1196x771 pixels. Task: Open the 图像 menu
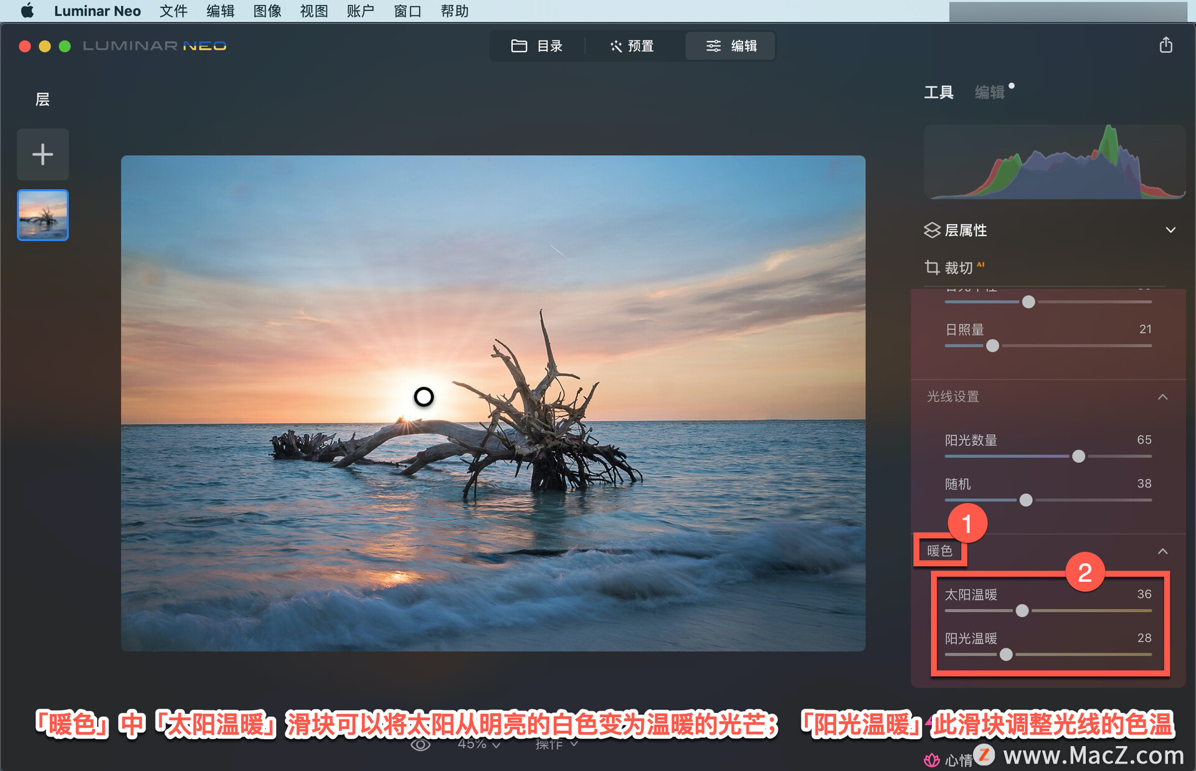[267, 11]
